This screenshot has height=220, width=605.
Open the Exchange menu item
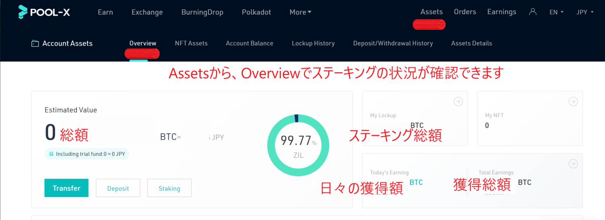click(x=147, y=12)
